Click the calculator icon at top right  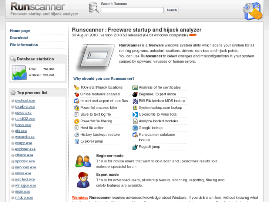click(x=252, y=11)
